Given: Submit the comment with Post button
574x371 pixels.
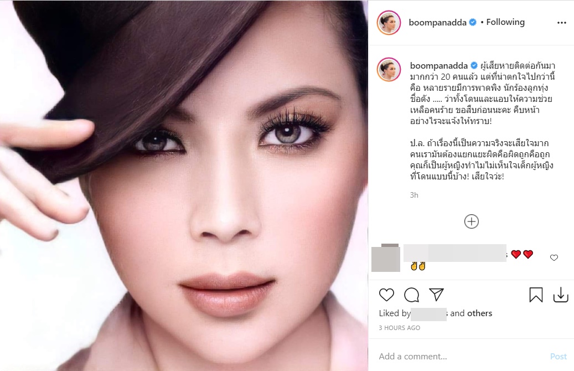Looking at the screenshot, I should tap(559, 357).
